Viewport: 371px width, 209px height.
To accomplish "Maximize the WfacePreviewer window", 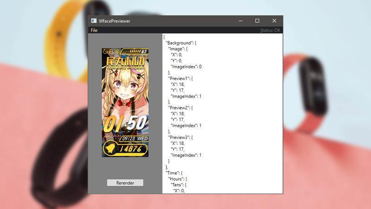I will pos(257,21).
